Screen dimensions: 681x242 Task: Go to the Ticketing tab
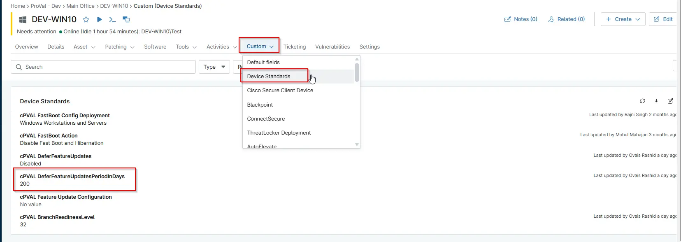click(x=294, y=47)
